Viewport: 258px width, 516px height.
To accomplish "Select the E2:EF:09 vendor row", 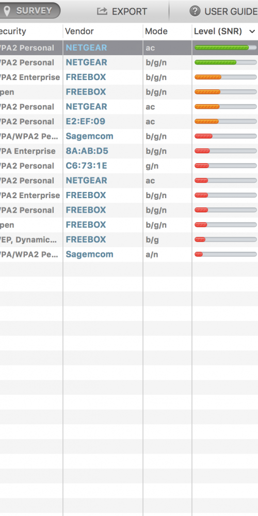I will 129,121.
